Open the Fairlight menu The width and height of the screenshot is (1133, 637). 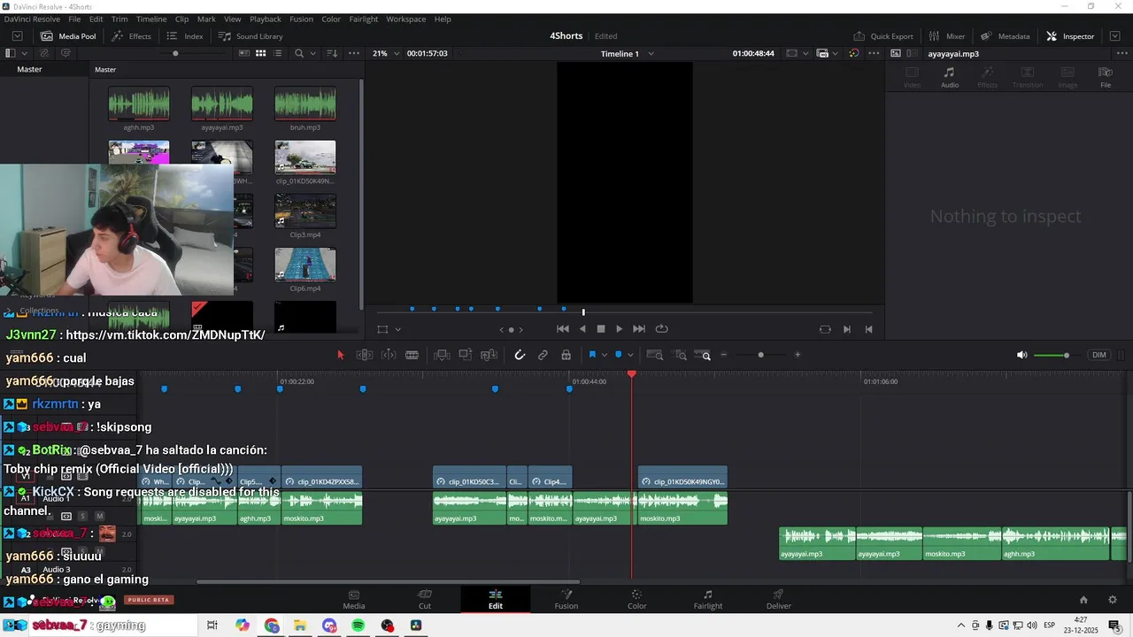pyautogui.click(x=364, y=19)
